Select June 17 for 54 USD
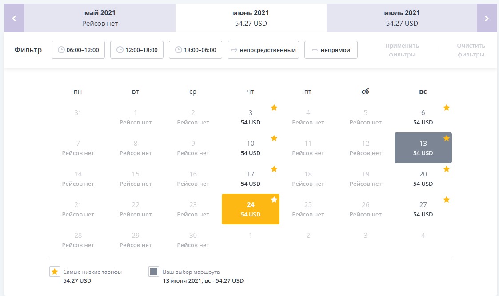The height and width of the screenshot is (296, 499). (250, 179)
